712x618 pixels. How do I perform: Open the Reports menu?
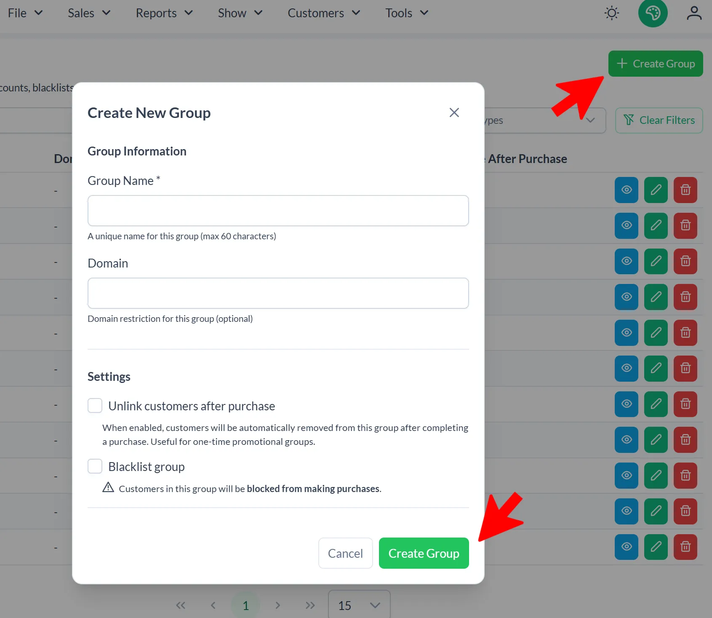164,13
